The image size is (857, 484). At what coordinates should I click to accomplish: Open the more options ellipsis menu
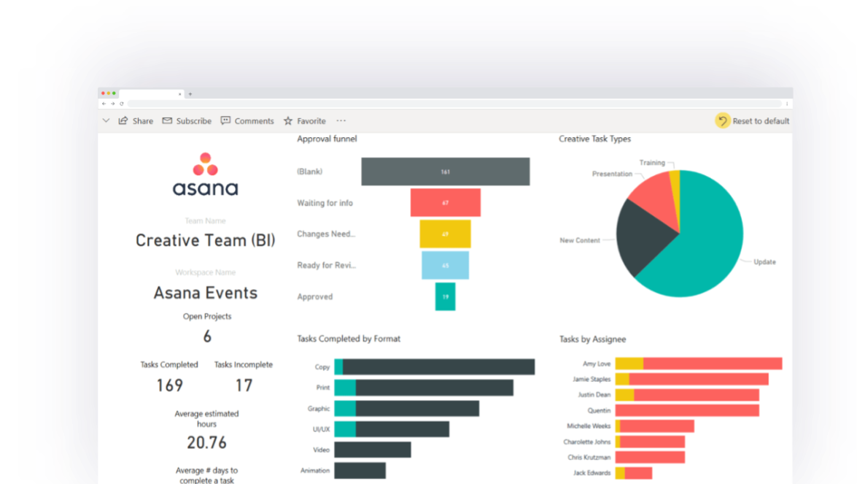[x=341, y=120]
